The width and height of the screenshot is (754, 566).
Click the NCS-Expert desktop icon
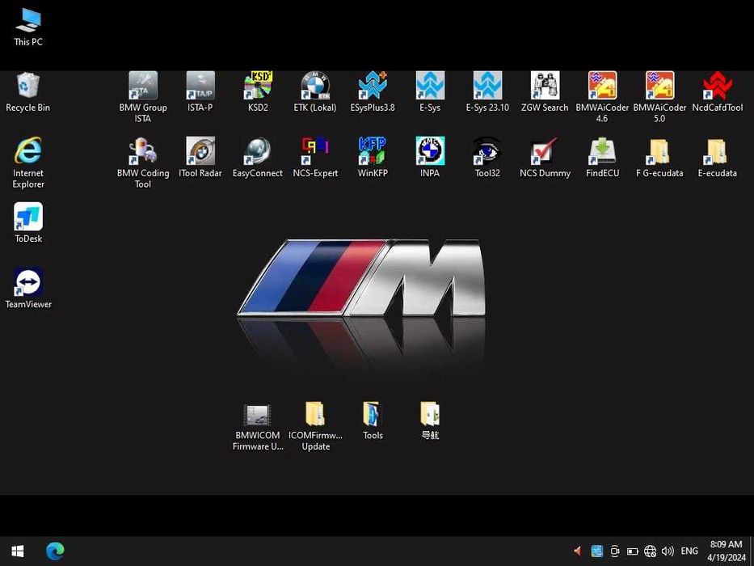click(315, 151)
